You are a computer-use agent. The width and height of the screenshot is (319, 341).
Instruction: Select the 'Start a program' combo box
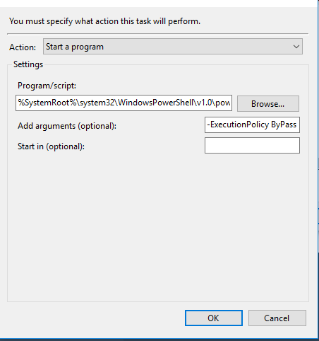(173, 47)
